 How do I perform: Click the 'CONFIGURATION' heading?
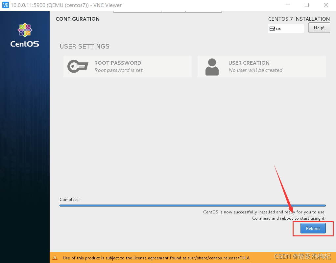(x=78, y=19)
